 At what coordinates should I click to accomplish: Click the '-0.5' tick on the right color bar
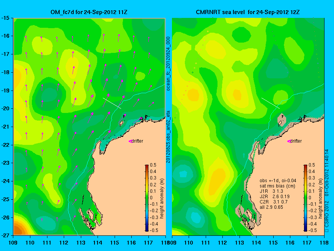pyautogui.click(x=312, y=230)
